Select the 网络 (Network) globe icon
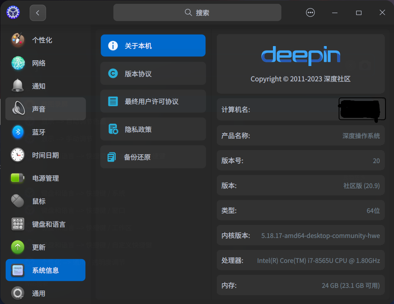 click(18, 63)
